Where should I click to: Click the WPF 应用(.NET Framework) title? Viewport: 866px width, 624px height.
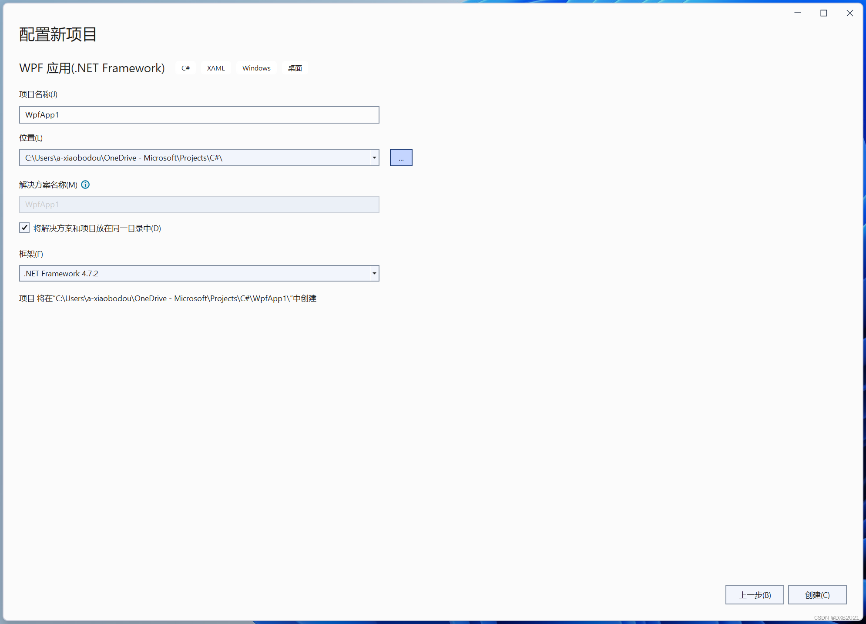pos(92,68)
